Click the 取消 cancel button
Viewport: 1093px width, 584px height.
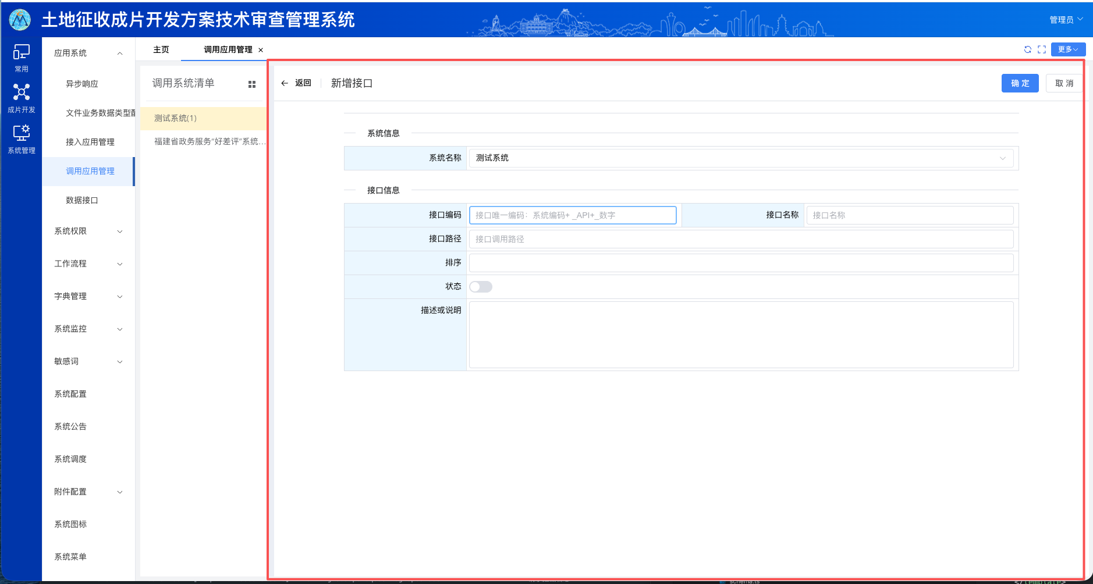[x=1064, y=83]
